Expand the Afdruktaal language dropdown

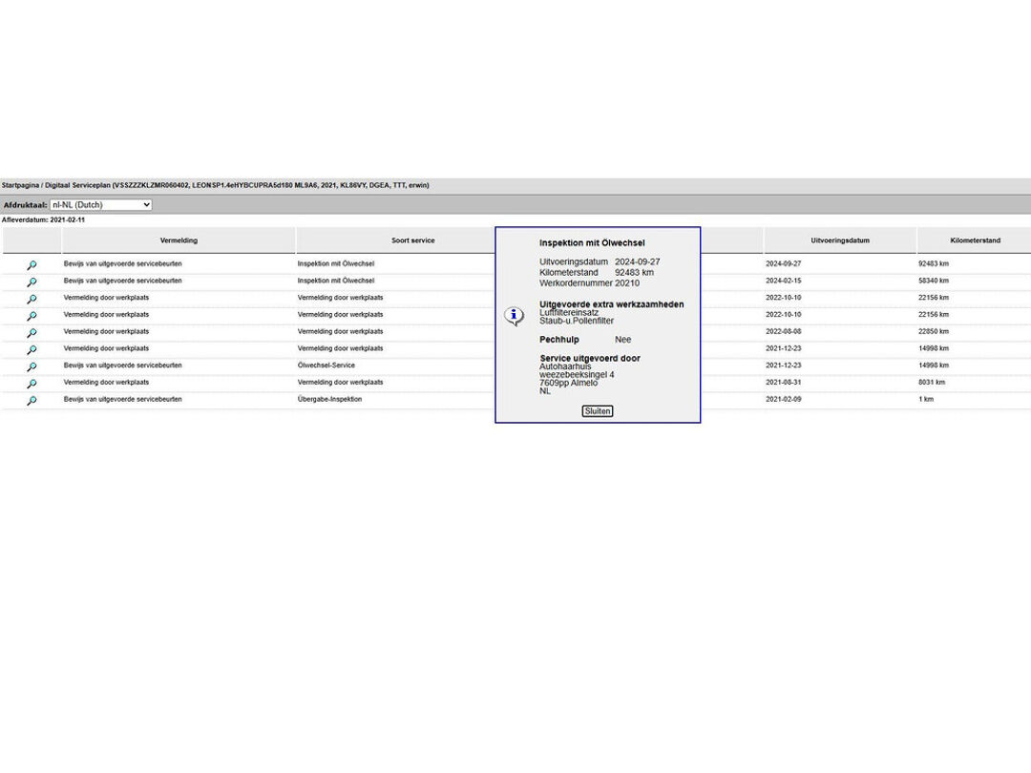point(100,205)
